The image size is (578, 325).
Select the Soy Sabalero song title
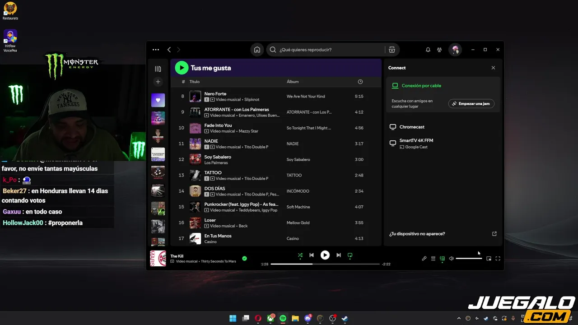click(218, 157)
